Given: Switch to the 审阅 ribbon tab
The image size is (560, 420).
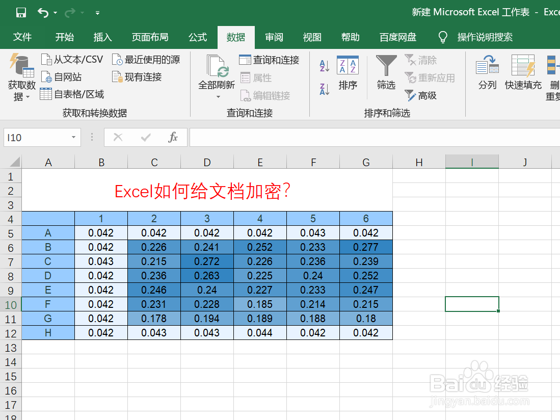Looking at the screenshot, I should pos(274,37).
